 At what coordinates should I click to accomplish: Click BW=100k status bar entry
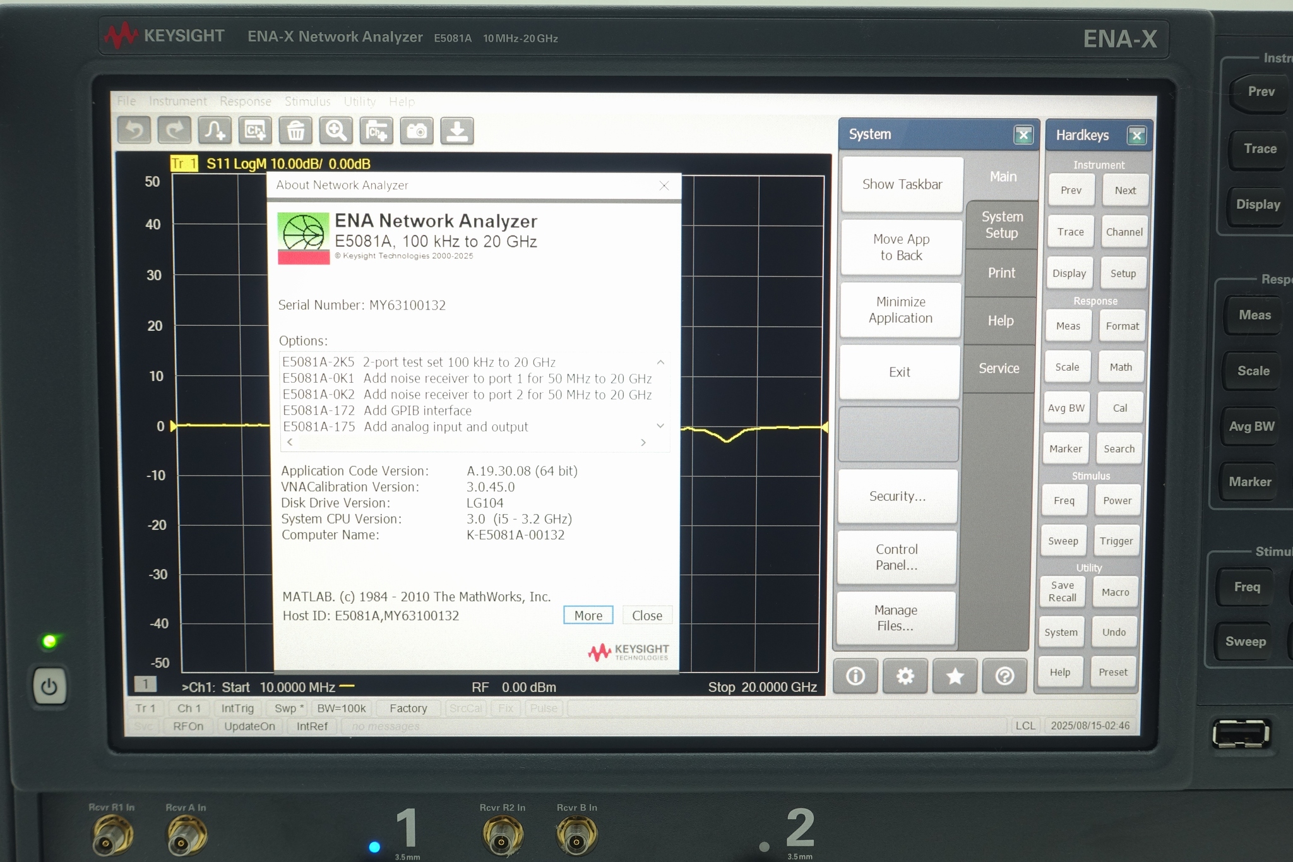tap(342, 709)
